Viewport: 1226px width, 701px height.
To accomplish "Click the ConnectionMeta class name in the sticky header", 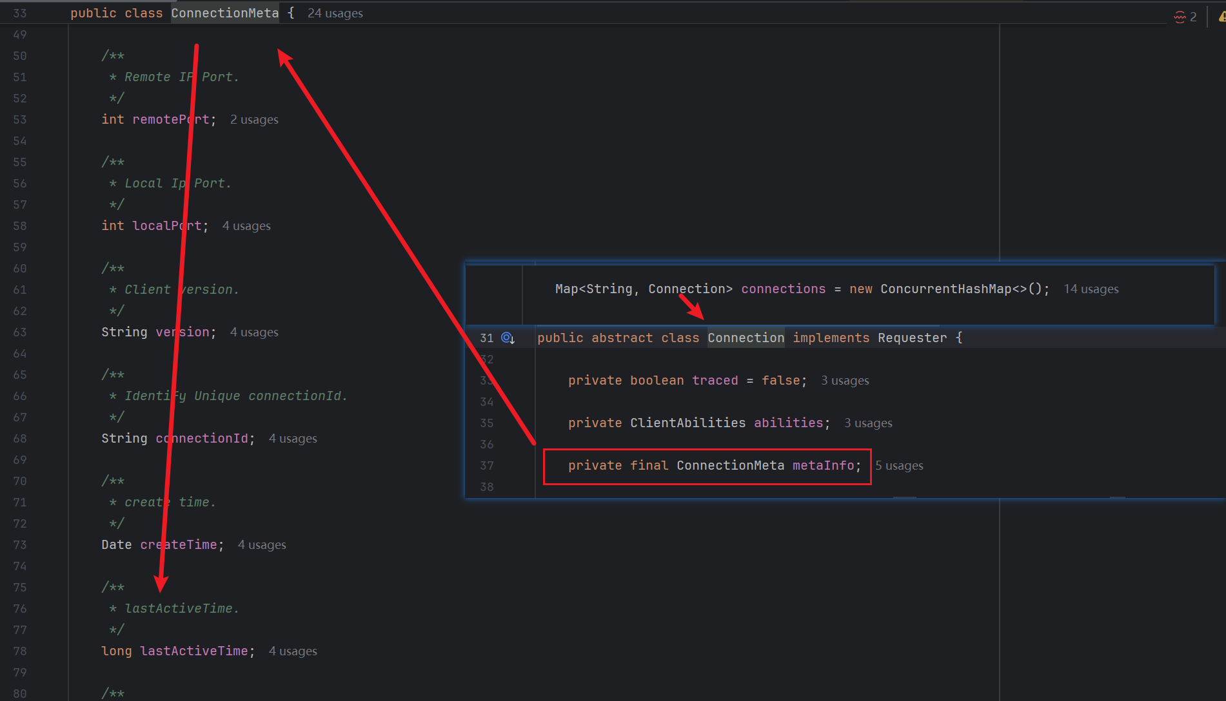I will point(224,14).
